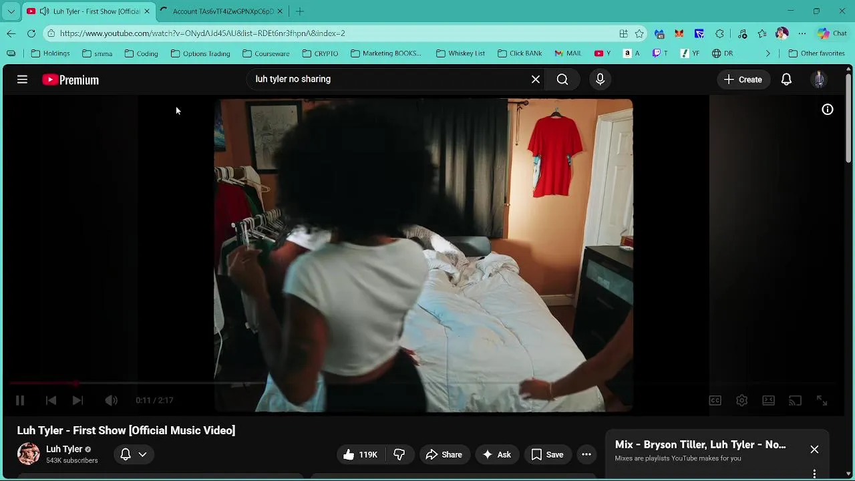This screenshot has width=855, height=481.
Task: Click the video frame to pause
Action: (x=423, y=255)
